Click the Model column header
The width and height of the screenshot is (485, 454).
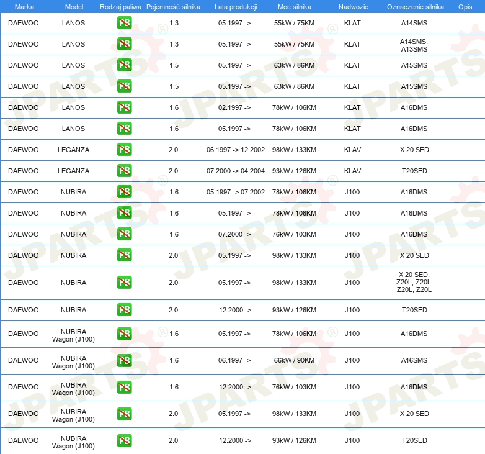tap(74, 7)
